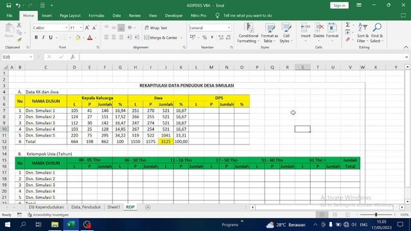Toggle Underline formatting
The height and width of the screenshot is (231, 411).
tap(51, 37)
